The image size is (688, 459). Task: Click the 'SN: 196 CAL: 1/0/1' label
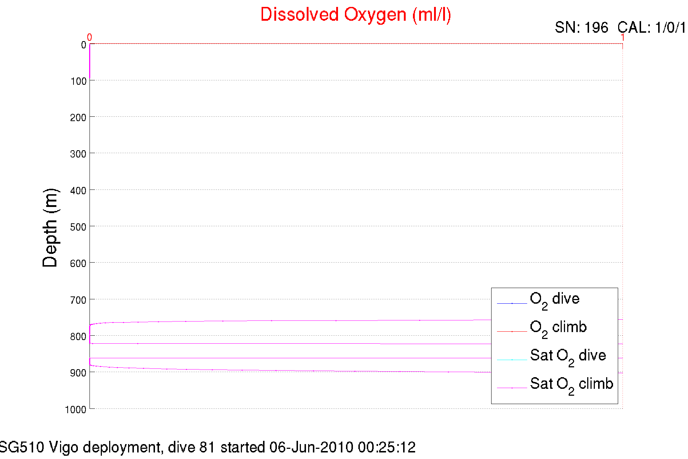pos(620,28)
